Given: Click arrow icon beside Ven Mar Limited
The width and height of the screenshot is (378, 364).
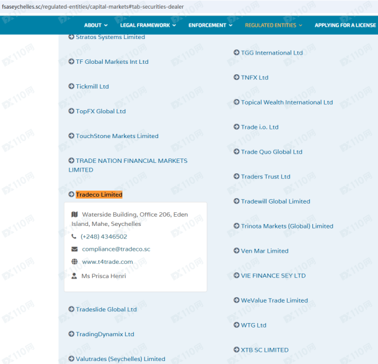Looking at the screenshot, I should 237,251.
